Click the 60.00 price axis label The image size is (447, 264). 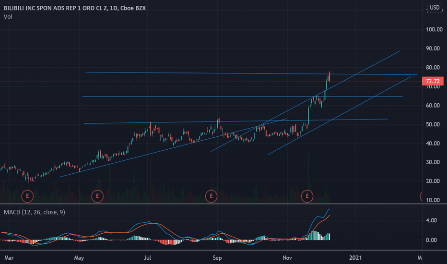[433, 106]
